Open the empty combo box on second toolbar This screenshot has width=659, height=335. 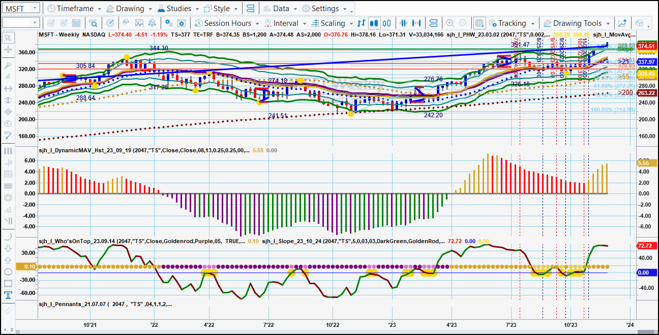pyautogui.click(x=20, y=23)
